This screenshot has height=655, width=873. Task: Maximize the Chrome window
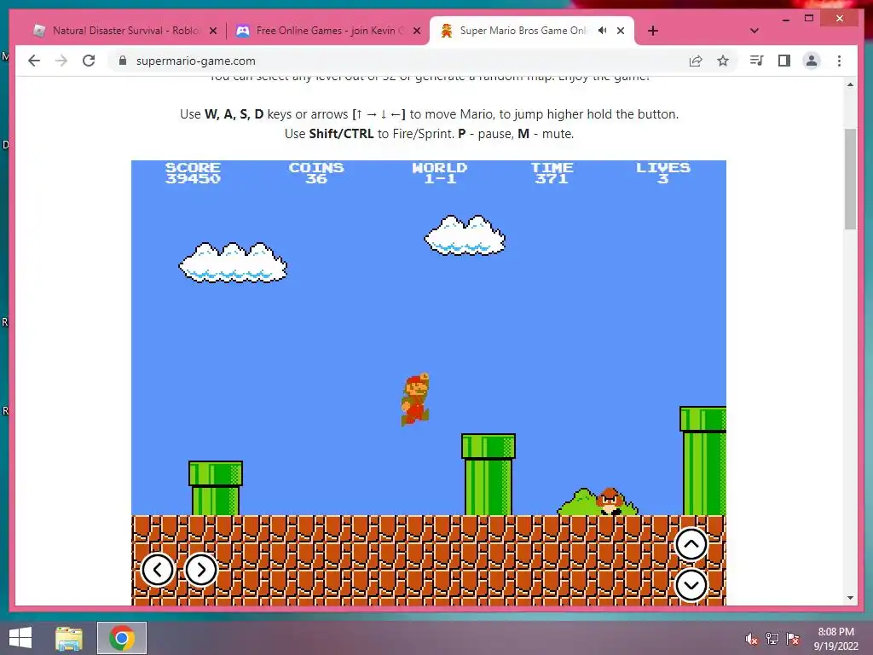[809, 19]
